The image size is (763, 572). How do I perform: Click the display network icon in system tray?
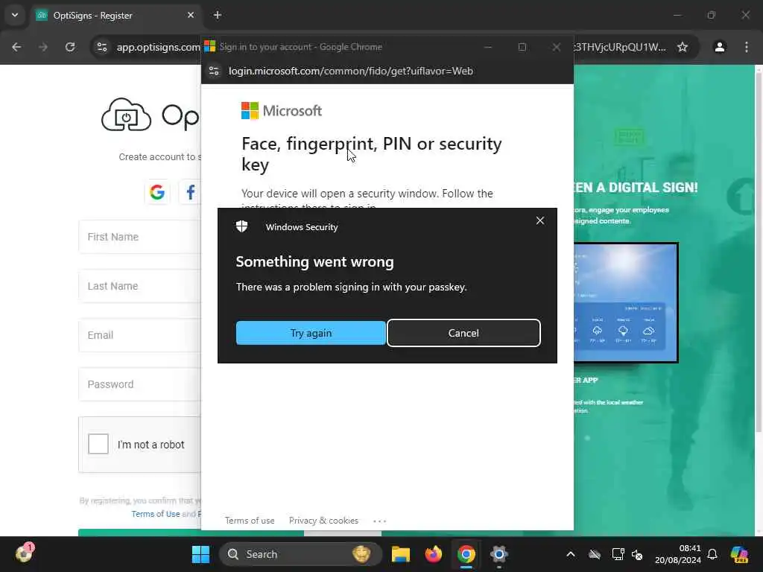(618, 554)
